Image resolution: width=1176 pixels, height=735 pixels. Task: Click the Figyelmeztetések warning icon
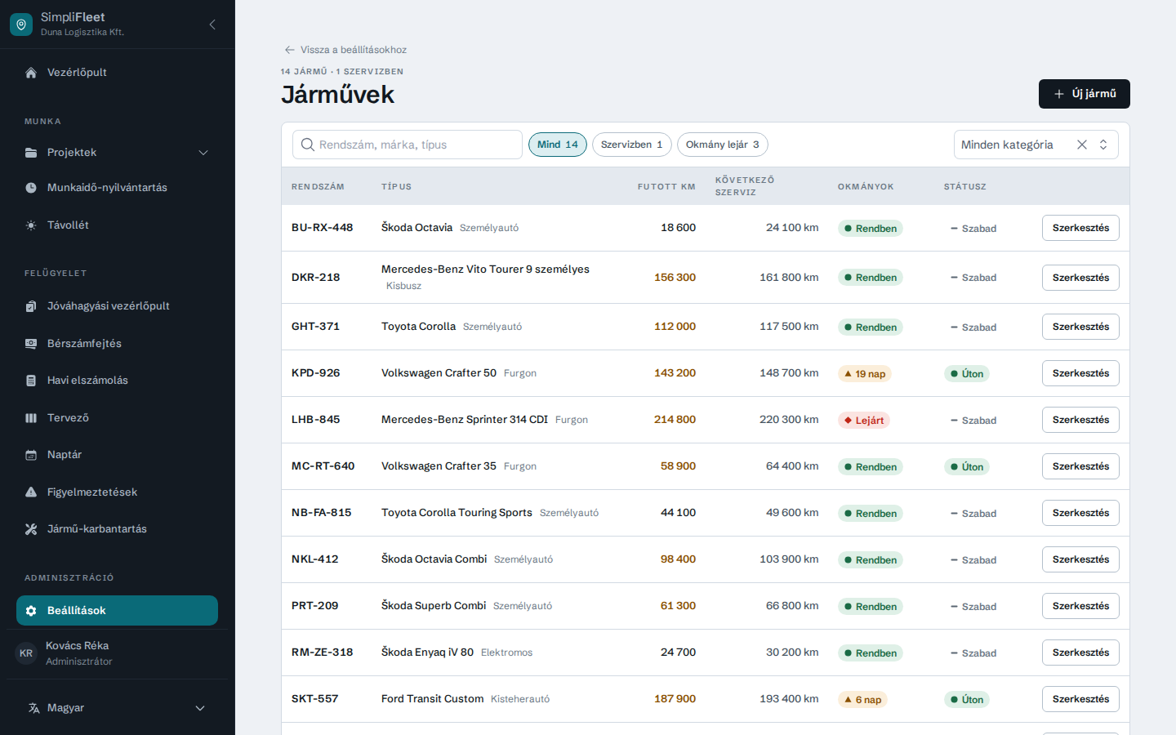pyautogui.click(x=31, y=492)
